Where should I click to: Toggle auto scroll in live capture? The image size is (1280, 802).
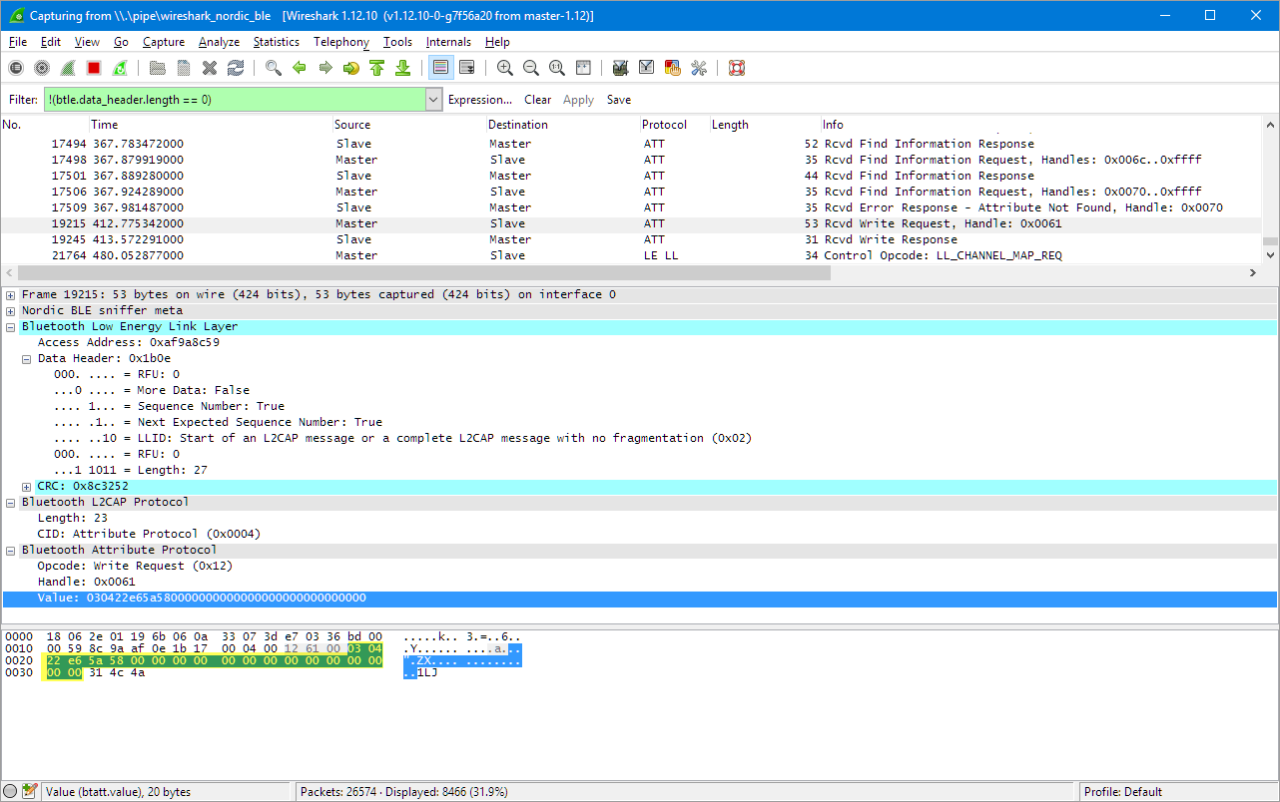pyautogui.click(x=466, y=68)
